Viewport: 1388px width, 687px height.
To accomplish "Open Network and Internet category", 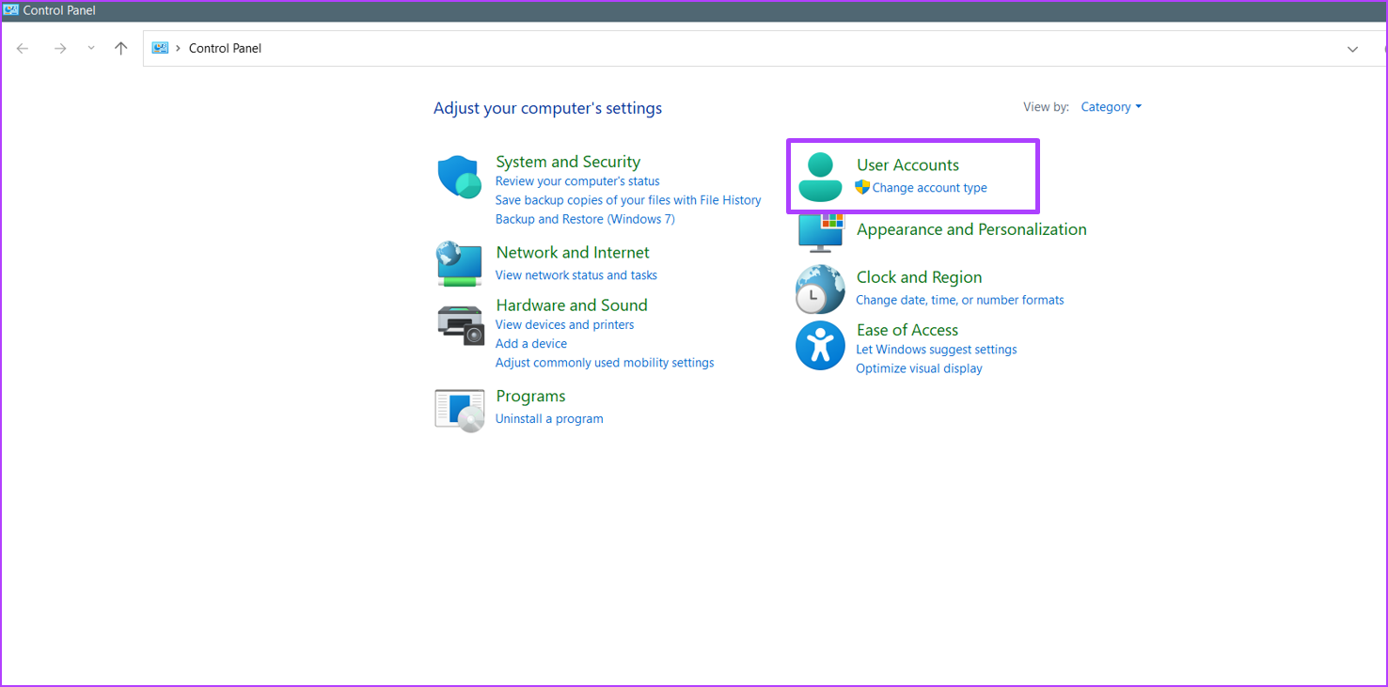I will (573, 253).
